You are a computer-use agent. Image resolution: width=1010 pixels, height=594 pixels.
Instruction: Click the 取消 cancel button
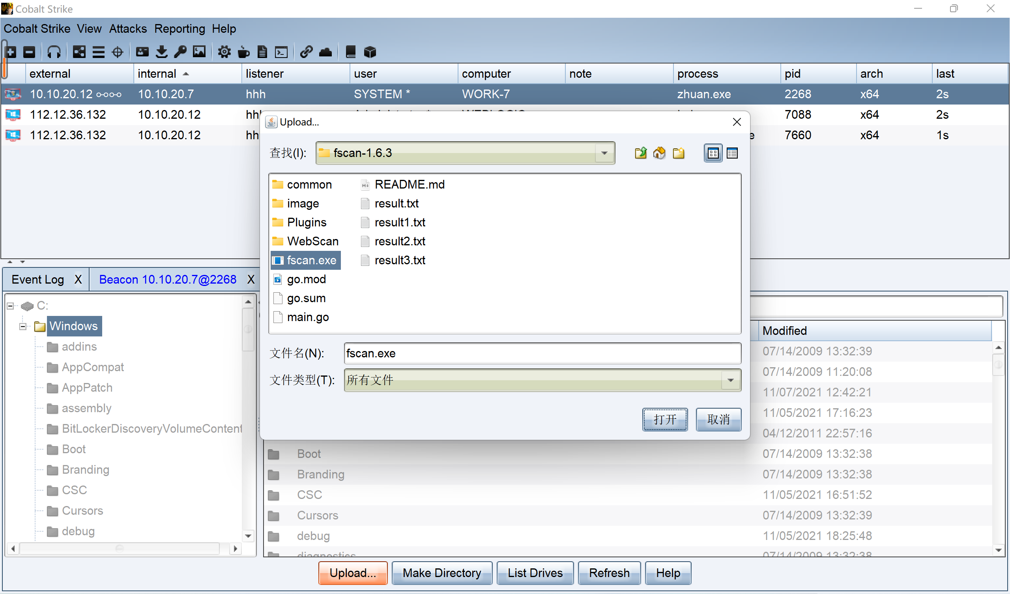718,419
